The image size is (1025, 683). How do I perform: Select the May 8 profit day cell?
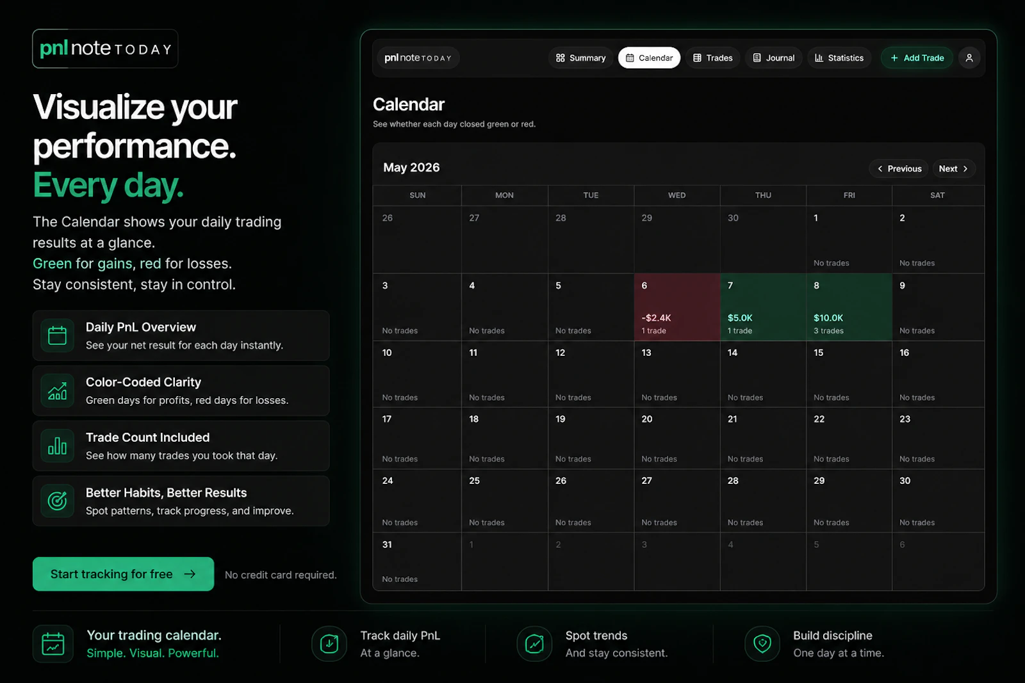(x=849, y=307)
